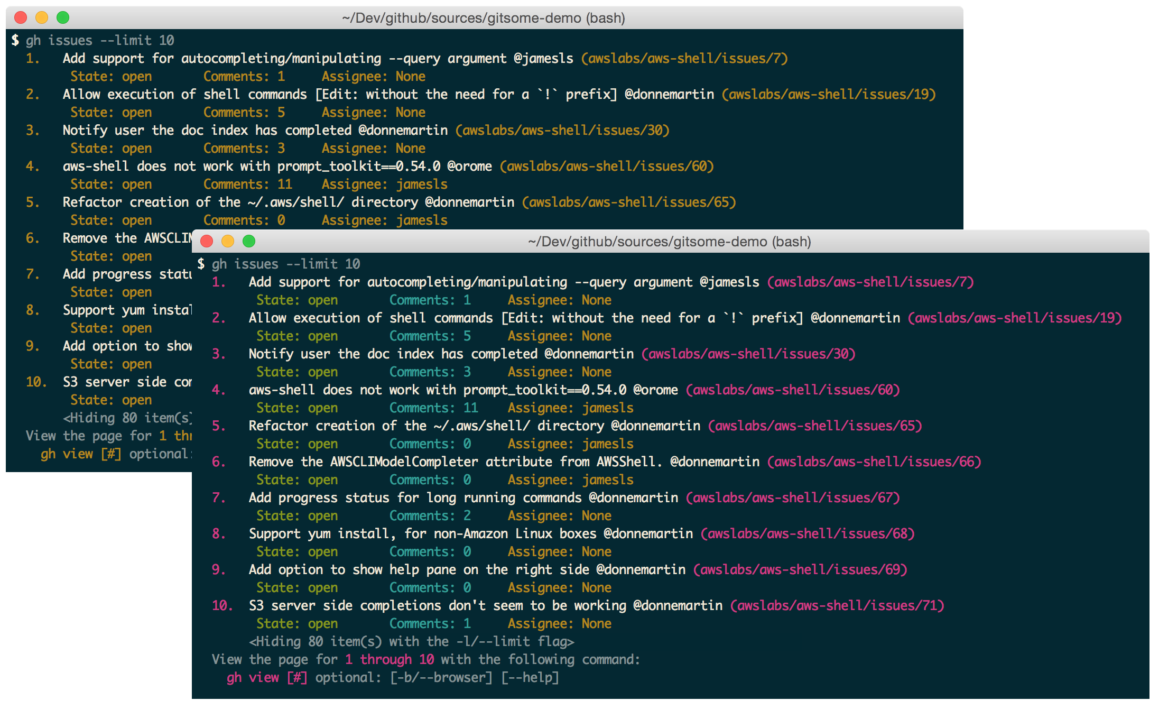Click 'S3 server side completions' issue title
Viewport: 1159px width, 710px height.
pyautogui.click(x=345, y=605)
